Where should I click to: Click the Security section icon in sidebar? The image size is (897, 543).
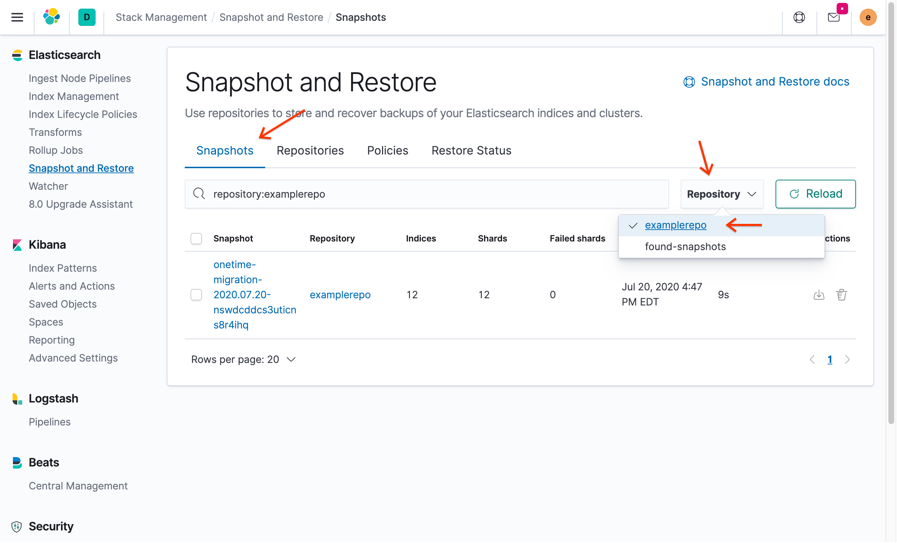coord(17,526)
